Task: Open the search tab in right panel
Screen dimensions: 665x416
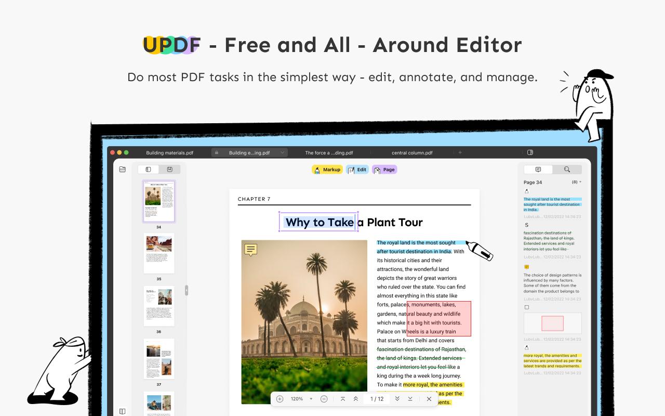Action: coord(567,170)
